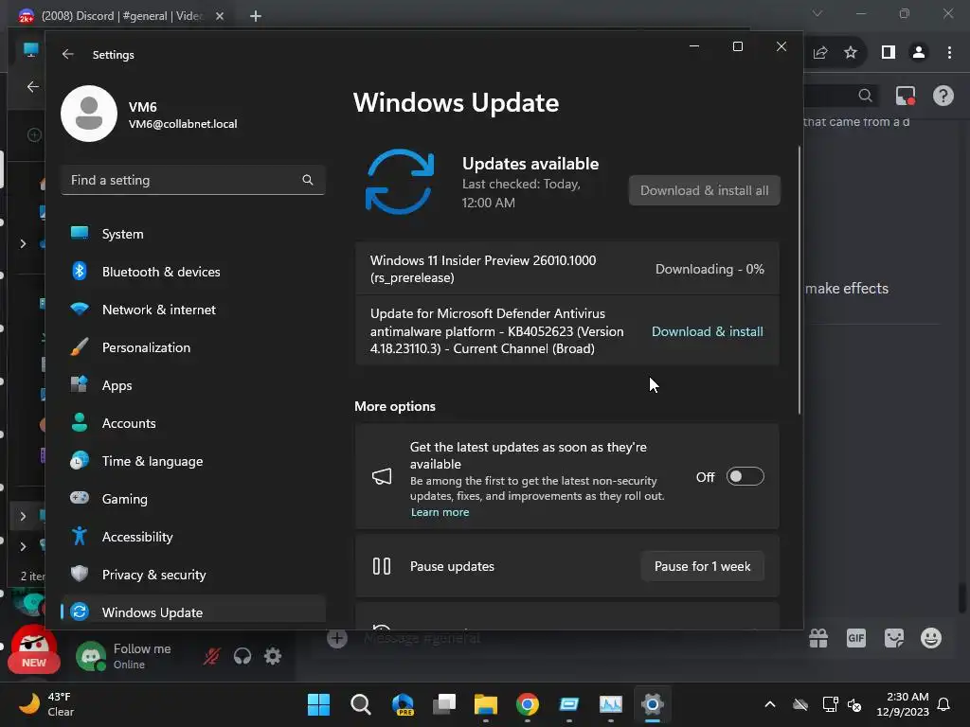Click Learn more link

(440, 512)
